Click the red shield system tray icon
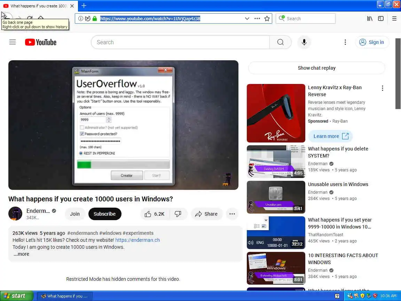 point(375,296)
